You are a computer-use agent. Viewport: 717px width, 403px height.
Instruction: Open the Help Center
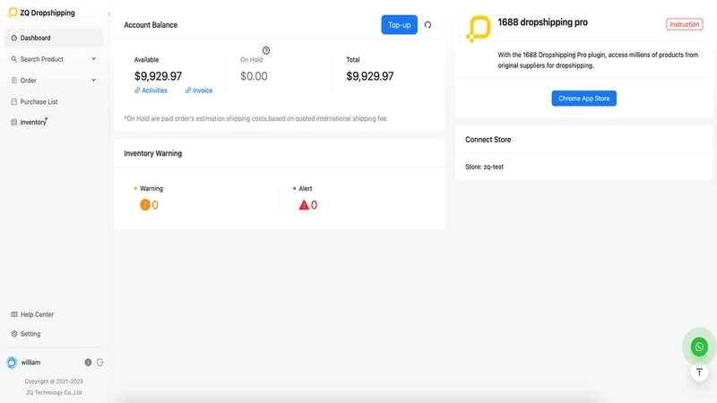[37, 314]
